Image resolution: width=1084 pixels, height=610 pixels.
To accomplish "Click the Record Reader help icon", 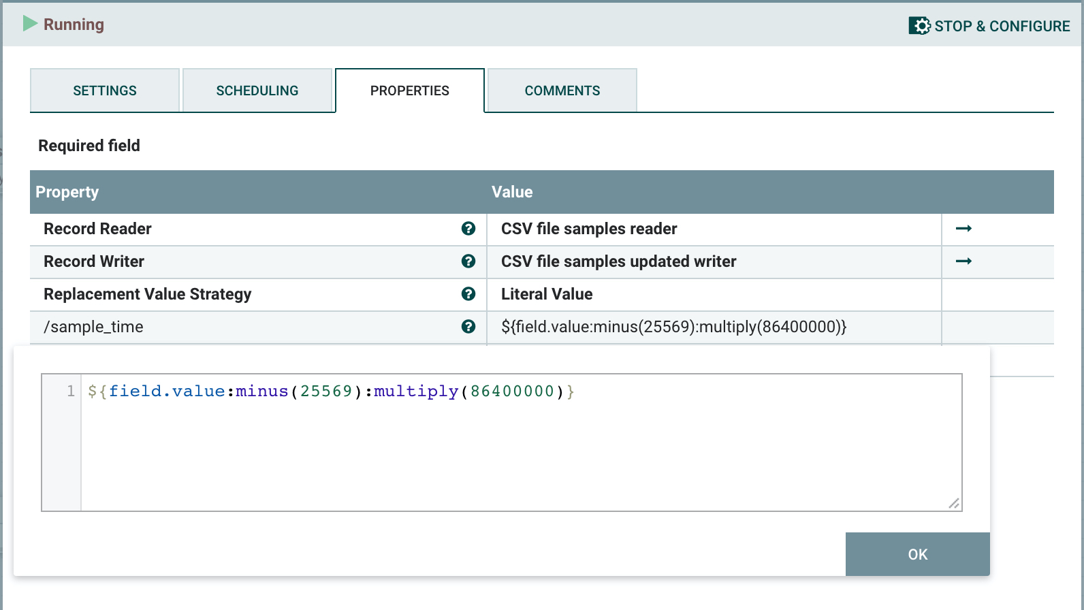I will coord(468,229).
